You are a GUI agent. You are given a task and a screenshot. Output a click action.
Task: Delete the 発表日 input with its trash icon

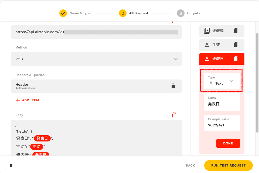point(236,59)
